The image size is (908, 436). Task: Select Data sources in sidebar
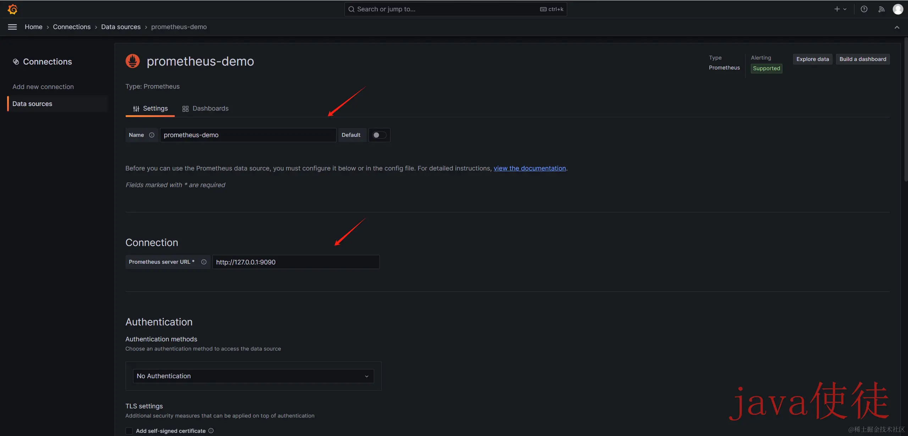57,104
